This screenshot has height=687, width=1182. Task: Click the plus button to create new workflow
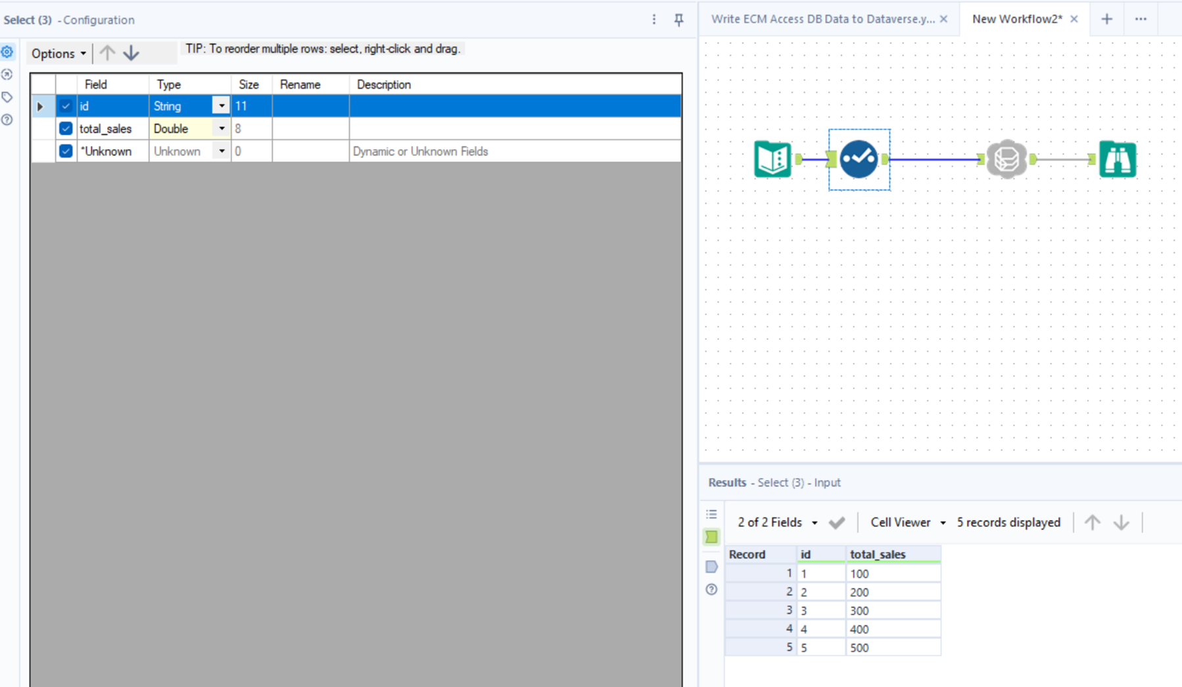pos(1107,19)
